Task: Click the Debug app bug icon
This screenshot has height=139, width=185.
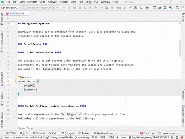Action: (x=80, y=8)
